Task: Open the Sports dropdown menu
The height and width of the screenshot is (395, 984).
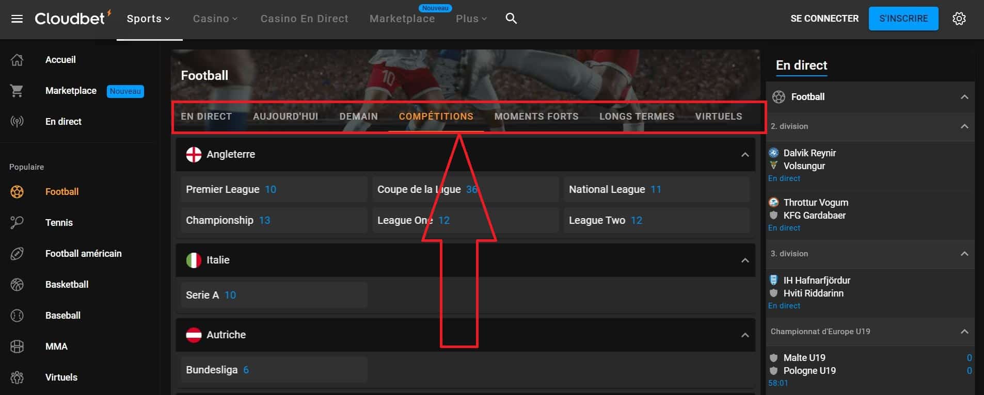Action: pyautogui.click(x=149, y=19)
